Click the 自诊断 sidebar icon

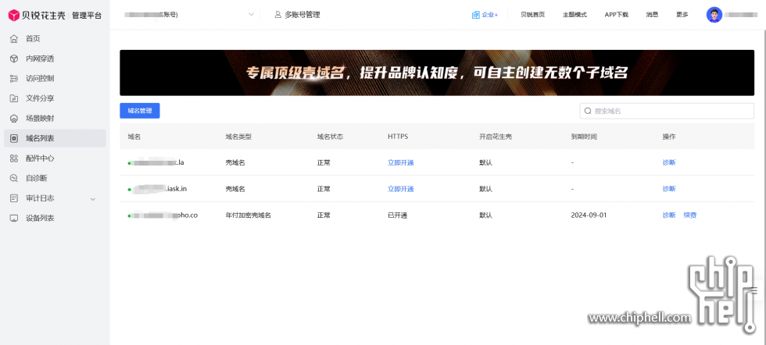14,178
